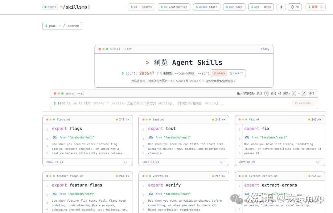The width and height of the screenshot is (333, 213).
Task: Open man docs page
Action: point(234,7)
